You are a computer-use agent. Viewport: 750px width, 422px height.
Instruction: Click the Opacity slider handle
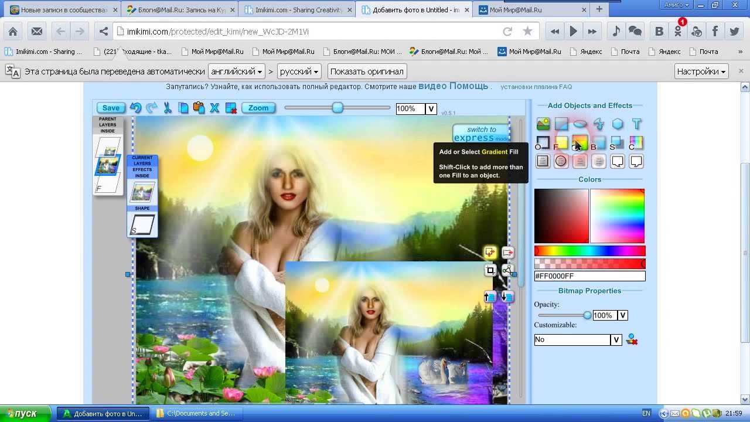click(587, 315)
